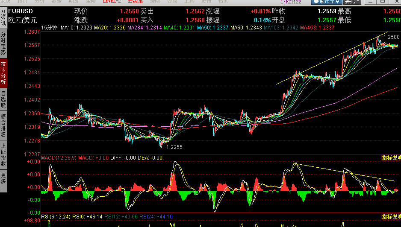The width and height of the screenshot is (401, 227).
Task: Click the 涨幅 value +0.01%
Action: click(x=260, y=11)
